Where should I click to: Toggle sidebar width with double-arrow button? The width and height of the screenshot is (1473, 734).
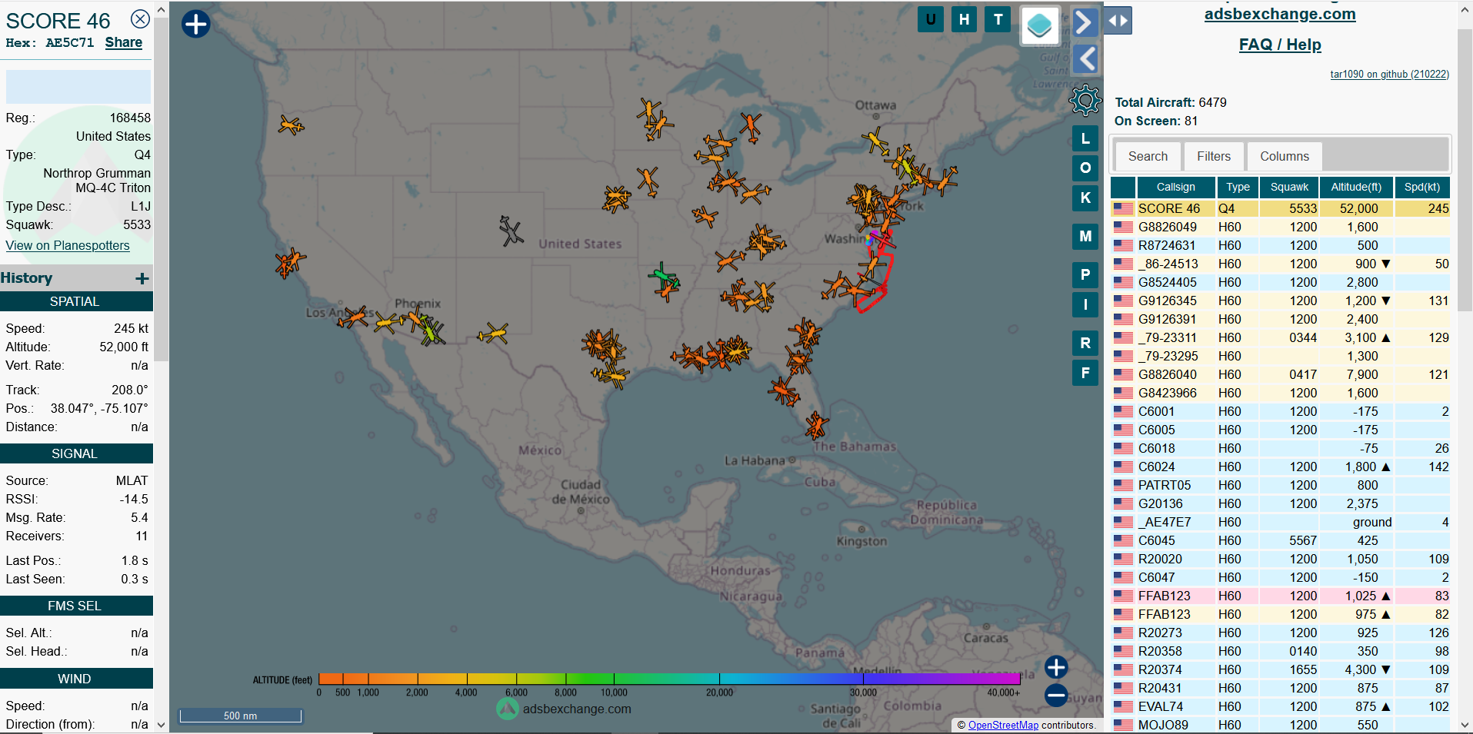tap(1118, 21)
